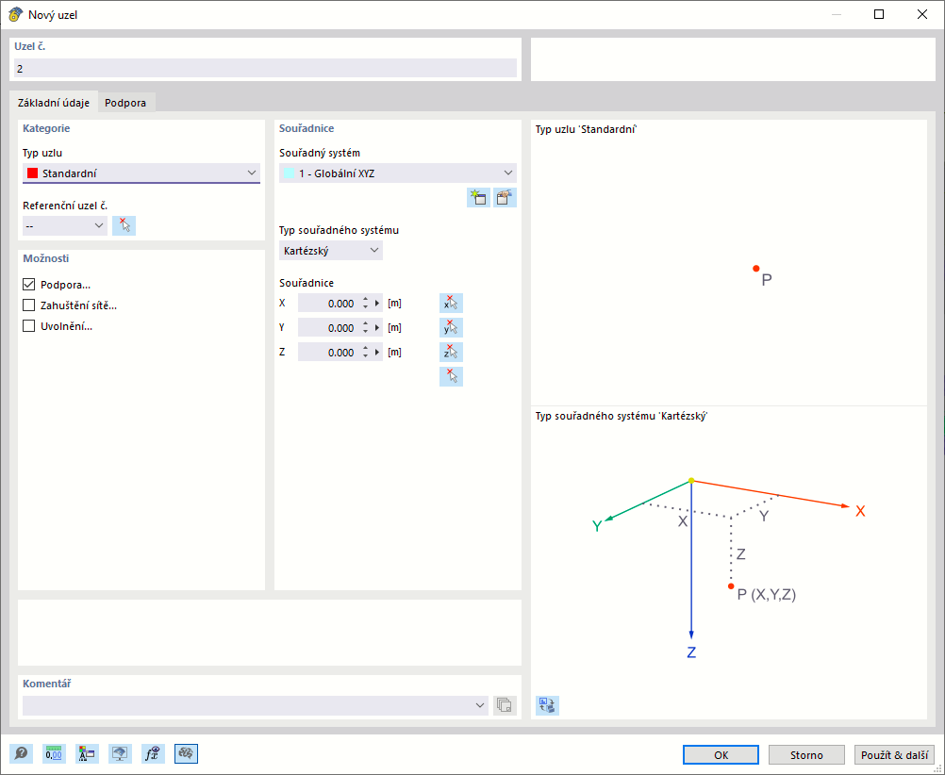Open the units and decimal places icon

point(55,753)
